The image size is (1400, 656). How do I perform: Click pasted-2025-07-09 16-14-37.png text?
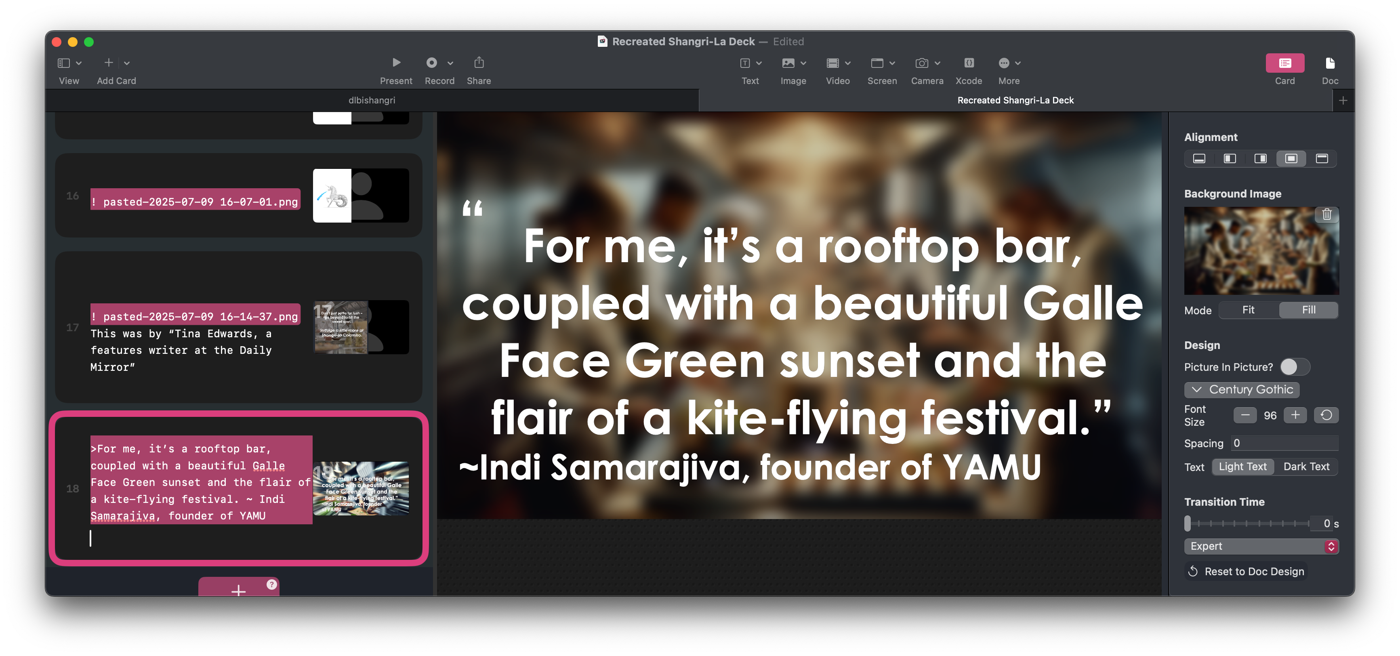click(195, 317)
